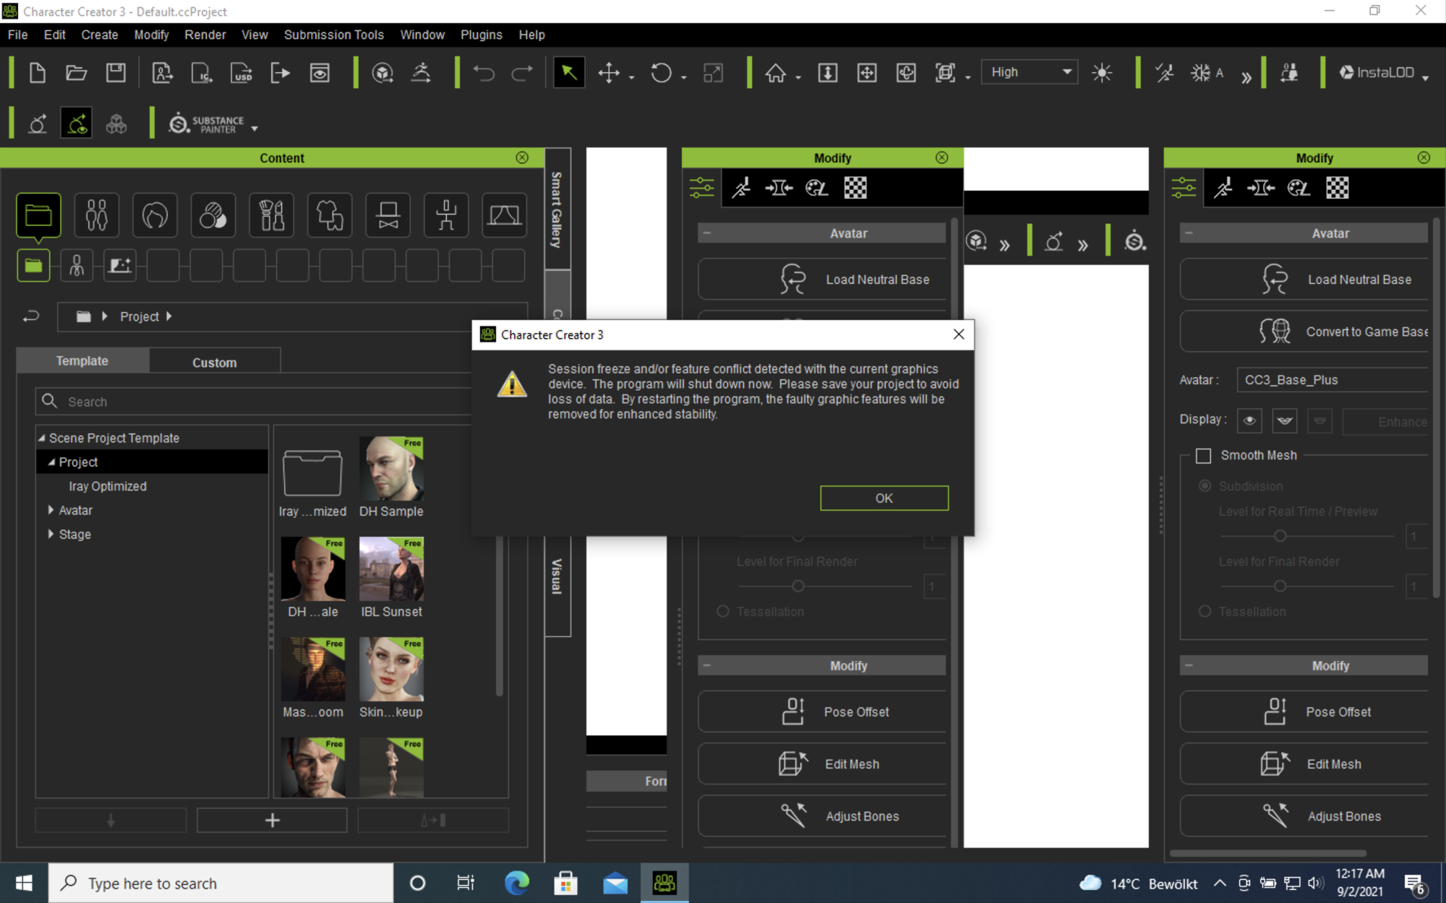Select the Stage category icon in Content

[505, 215]
